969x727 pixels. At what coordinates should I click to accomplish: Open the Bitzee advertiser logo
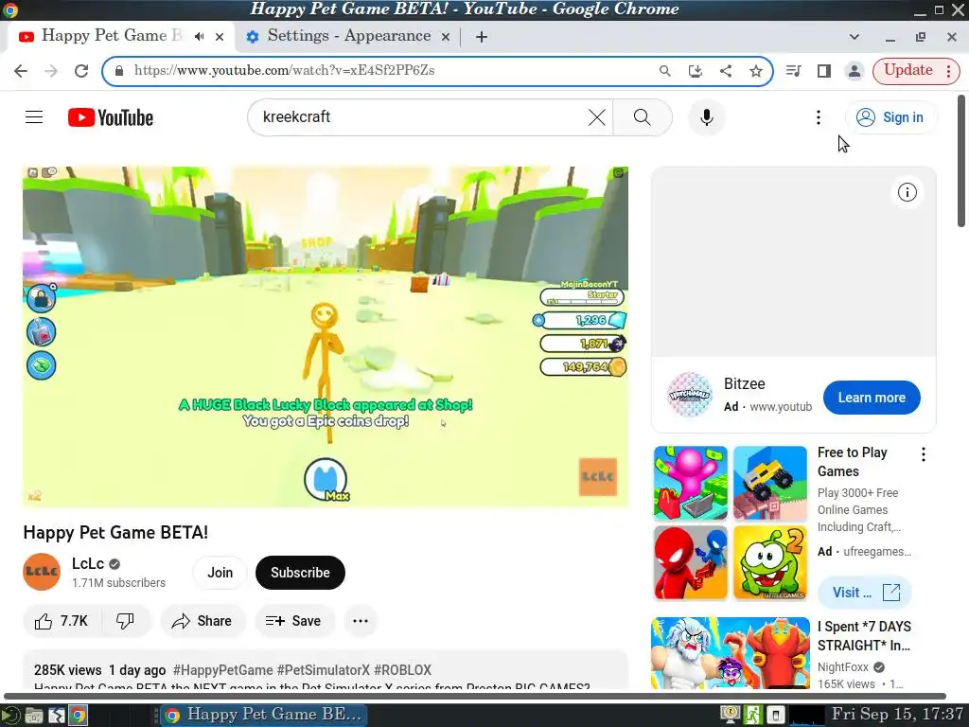coord(690,394)
